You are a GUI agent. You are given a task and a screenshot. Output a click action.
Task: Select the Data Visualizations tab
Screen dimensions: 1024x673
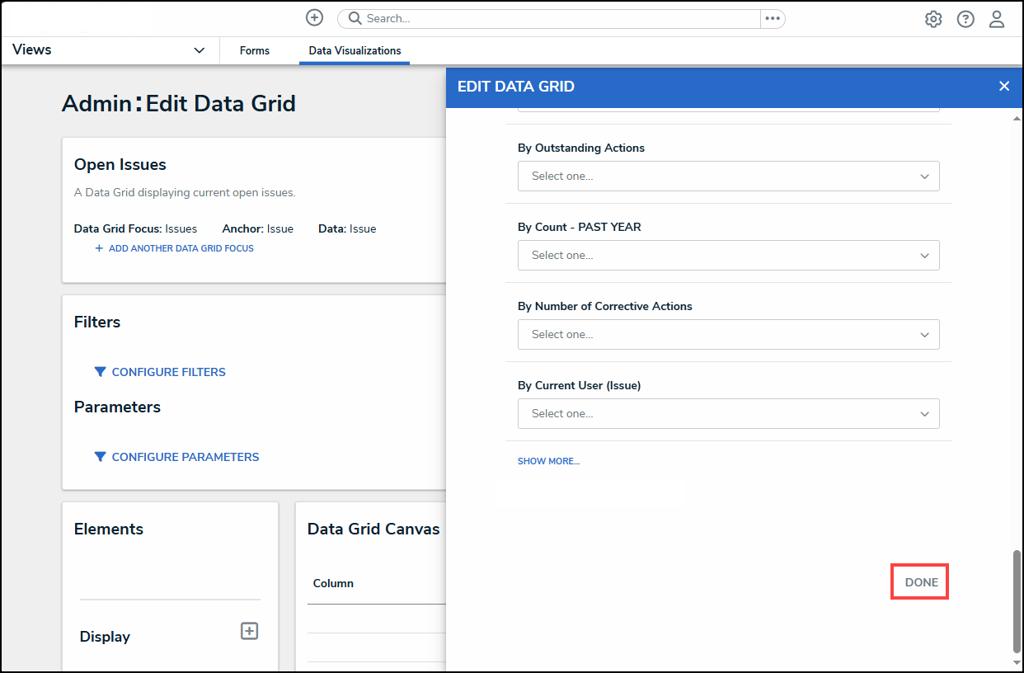355,51
